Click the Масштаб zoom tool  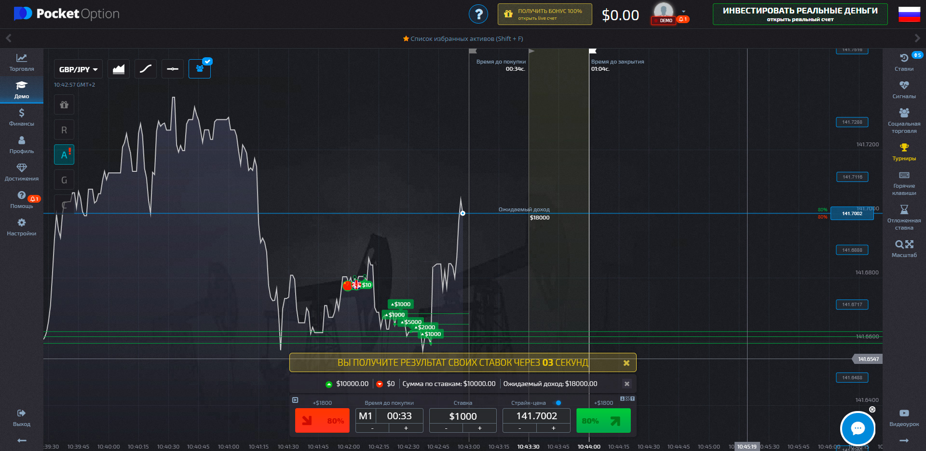[x=904, y=248]
